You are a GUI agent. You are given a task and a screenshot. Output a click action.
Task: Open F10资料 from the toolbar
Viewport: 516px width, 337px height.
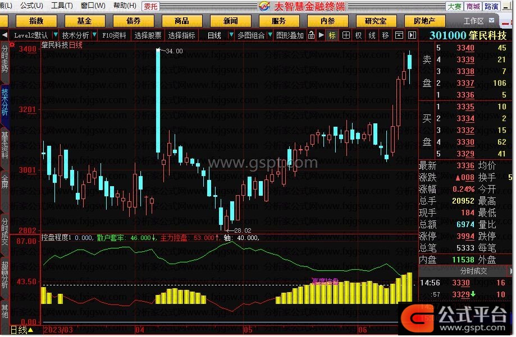coord(114,35)
